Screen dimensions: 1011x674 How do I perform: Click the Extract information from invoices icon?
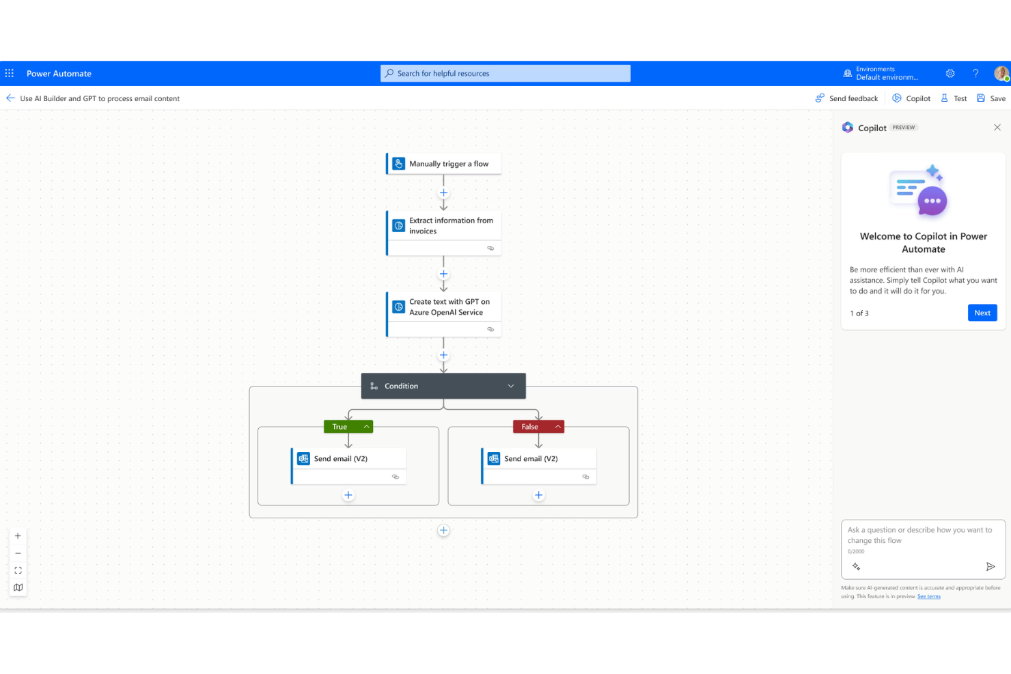point(399,225)
